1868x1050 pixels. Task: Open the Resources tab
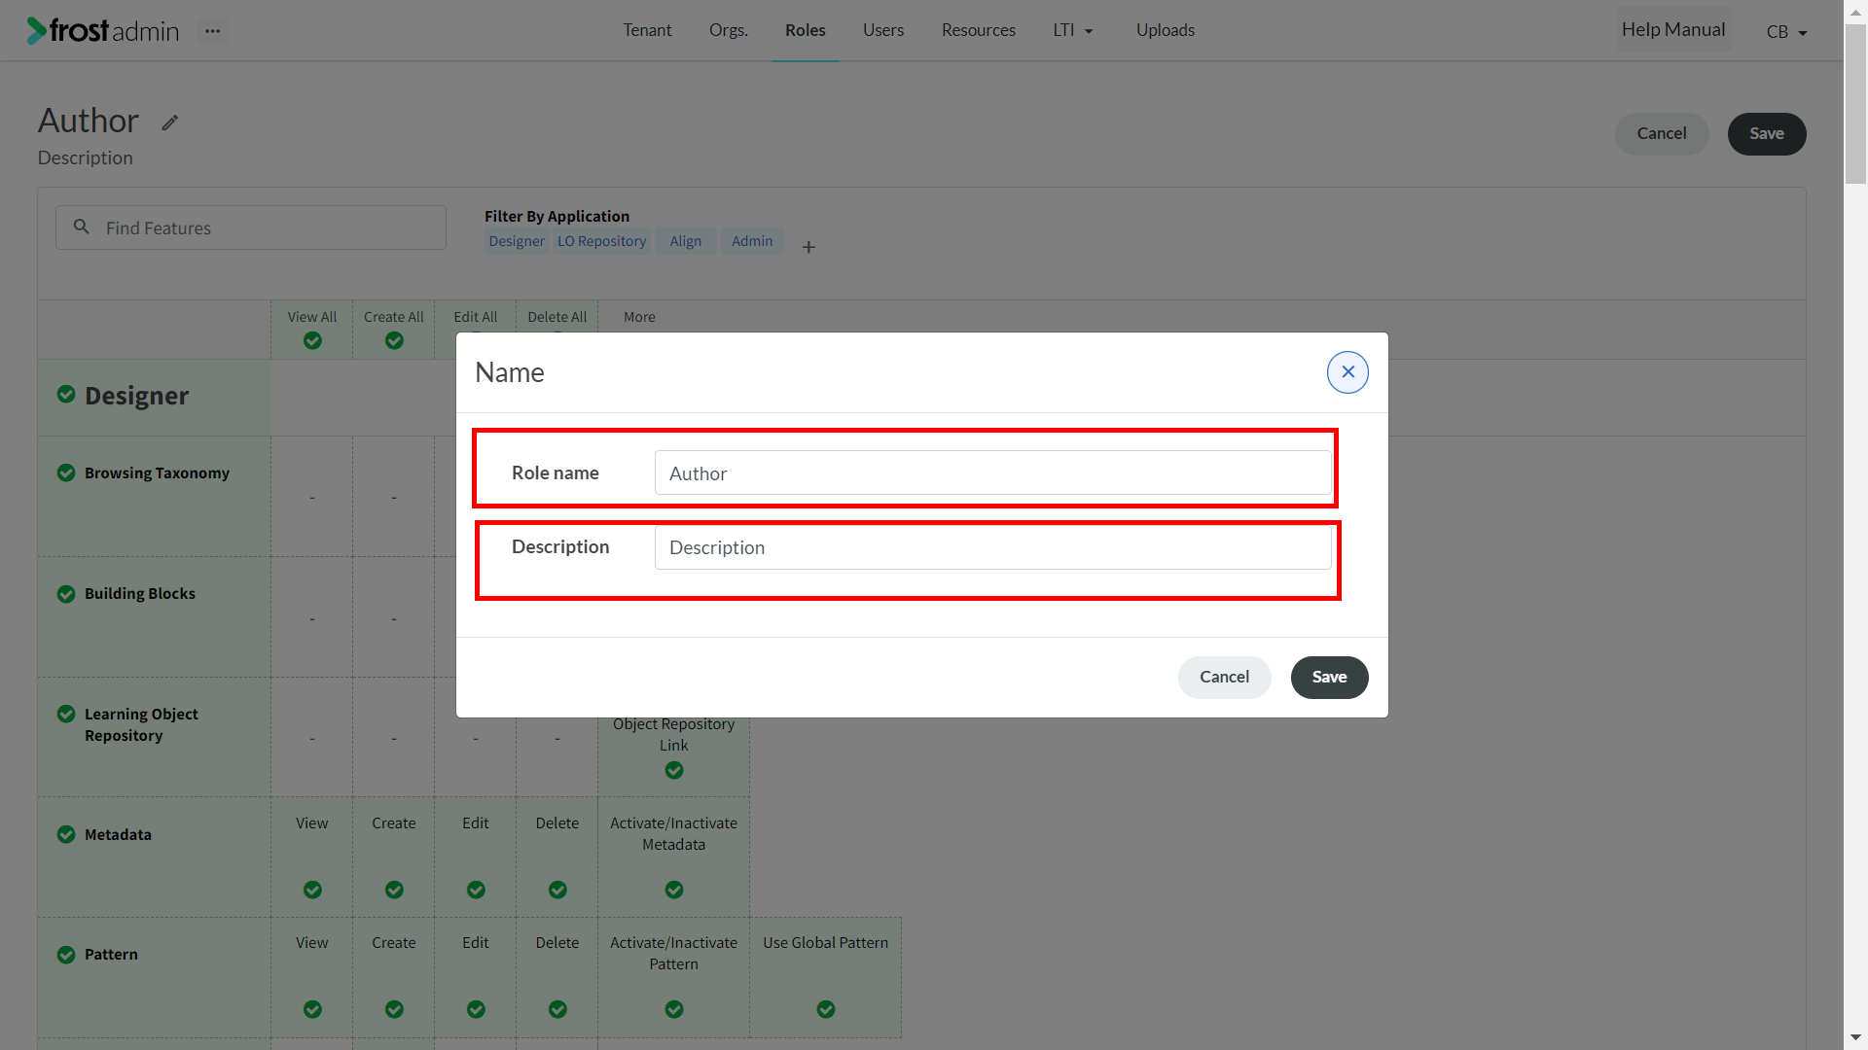point(979,30)
